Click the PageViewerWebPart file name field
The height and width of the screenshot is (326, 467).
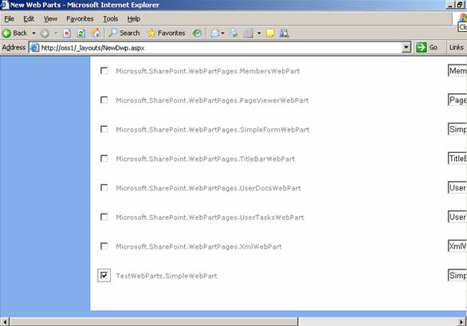pos(457,100)
